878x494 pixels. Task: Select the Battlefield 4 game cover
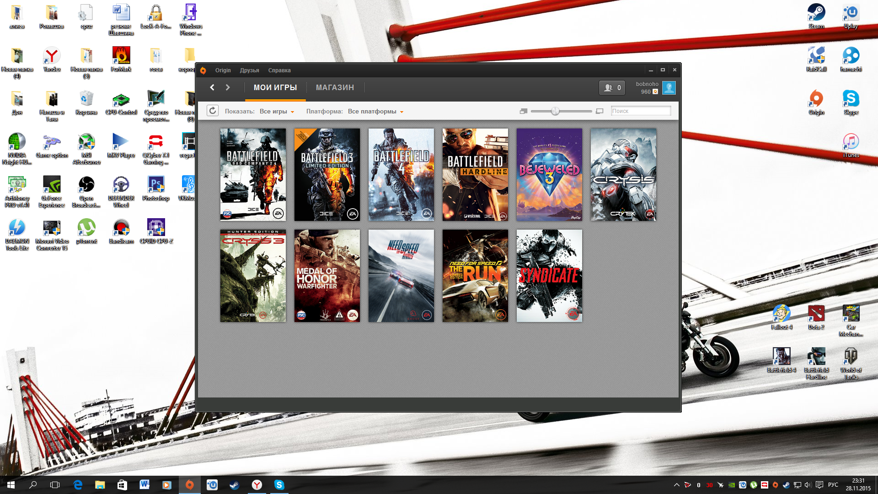(401, 174)
